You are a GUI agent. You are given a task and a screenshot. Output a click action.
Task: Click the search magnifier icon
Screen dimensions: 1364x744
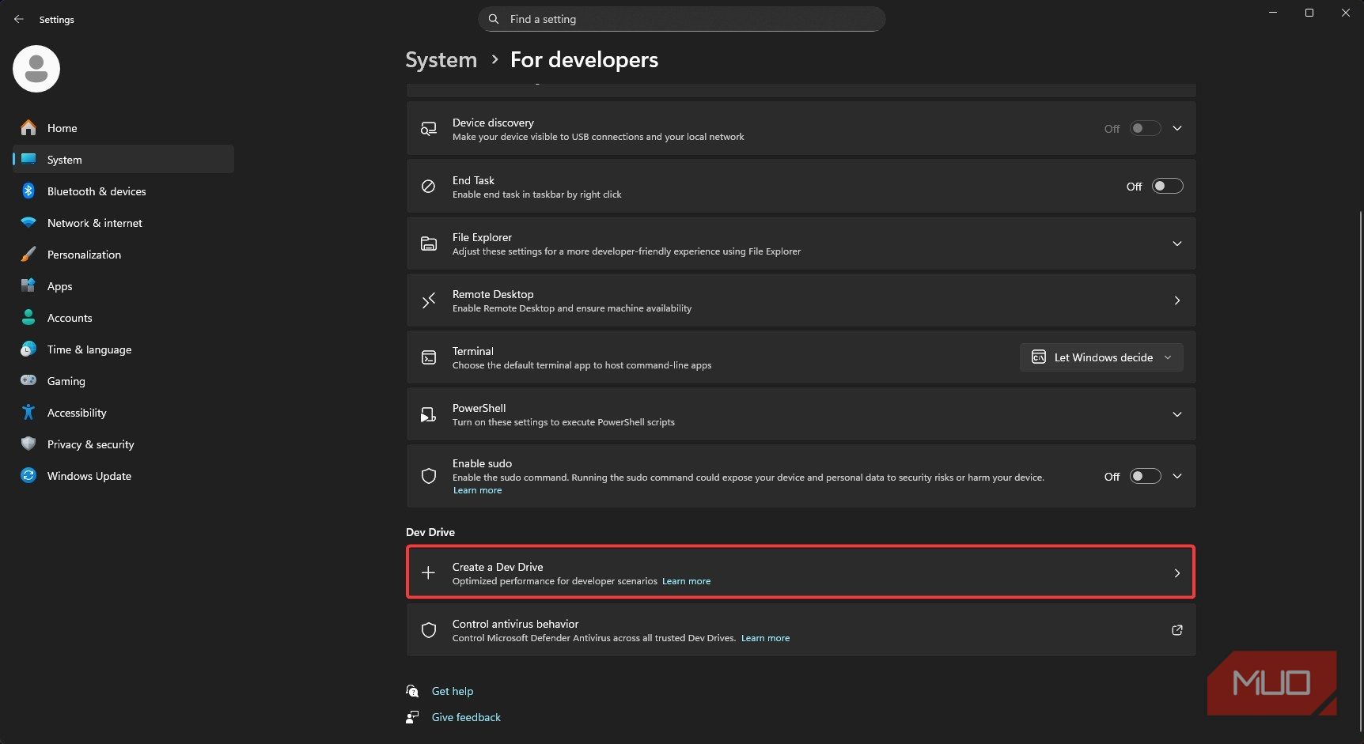pyautogui.click(x=494, y=19)
